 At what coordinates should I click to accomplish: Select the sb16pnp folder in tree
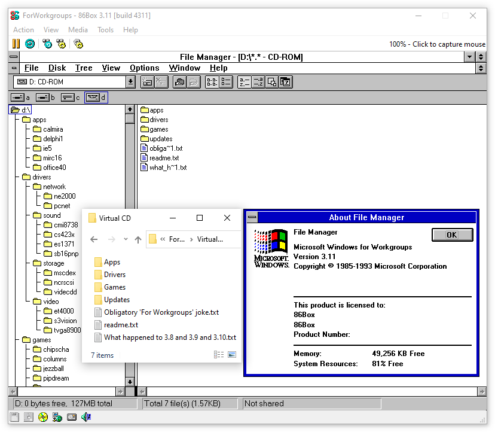61,254
